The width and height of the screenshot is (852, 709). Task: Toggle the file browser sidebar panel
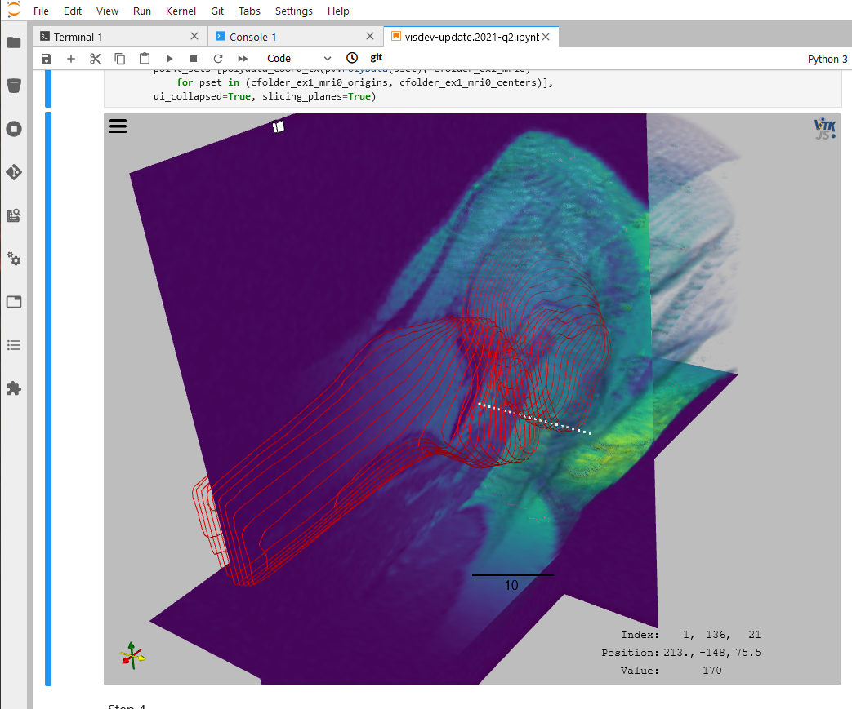click(x=13, y=42)
